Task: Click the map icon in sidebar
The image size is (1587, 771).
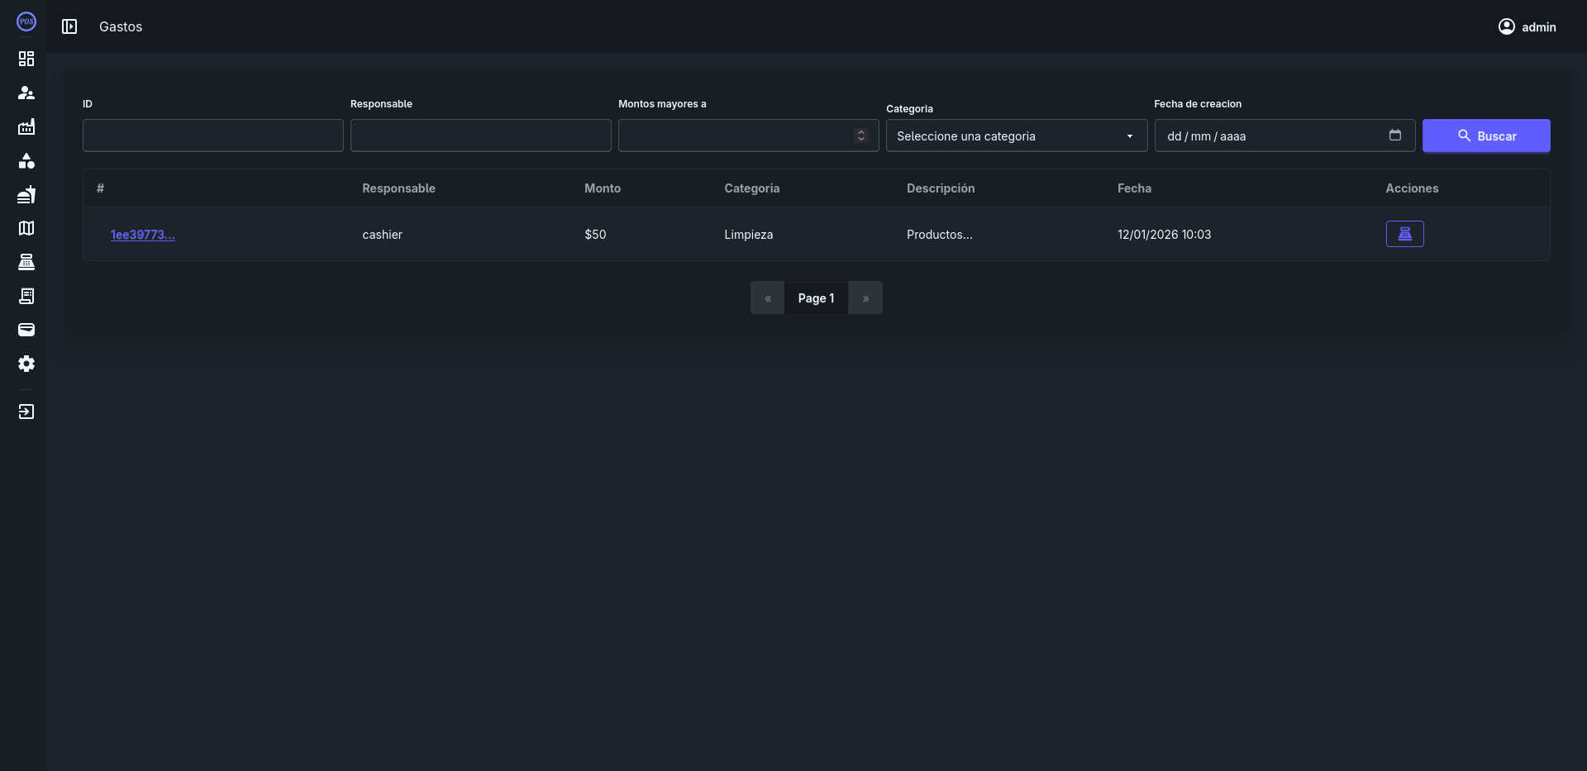Action: click(x=26, y=228)
